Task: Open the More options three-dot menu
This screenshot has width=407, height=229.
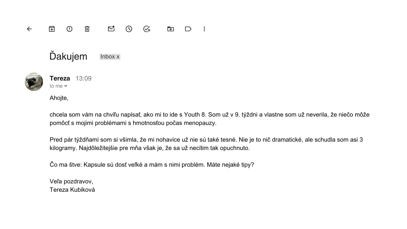Action: coord(204,29)
